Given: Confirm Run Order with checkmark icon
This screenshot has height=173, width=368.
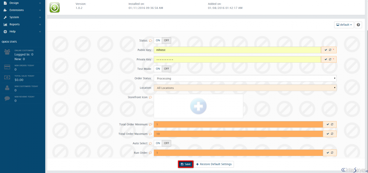Looking at the screenshot, I should tap(328, 153).
